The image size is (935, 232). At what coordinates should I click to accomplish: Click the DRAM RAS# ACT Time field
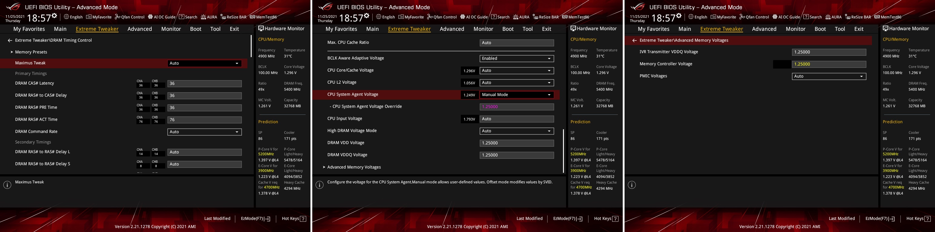click(204, 120)
